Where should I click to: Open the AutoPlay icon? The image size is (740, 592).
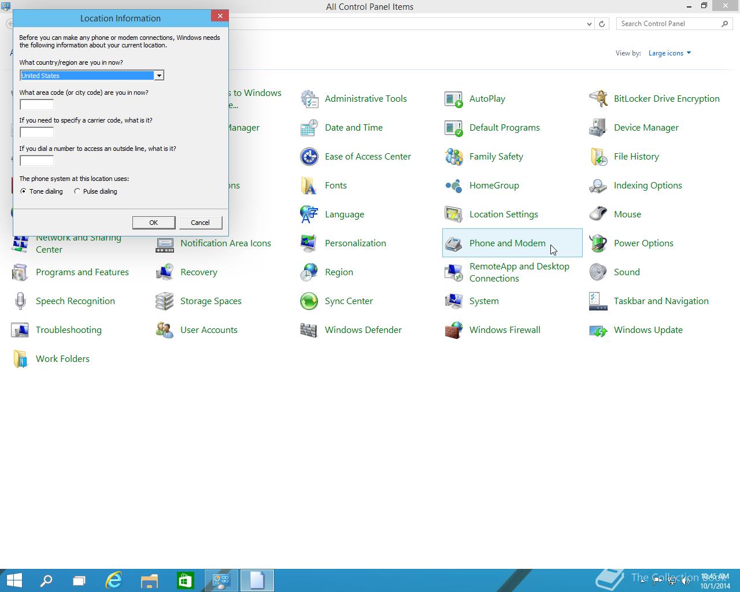pos(454,99)
